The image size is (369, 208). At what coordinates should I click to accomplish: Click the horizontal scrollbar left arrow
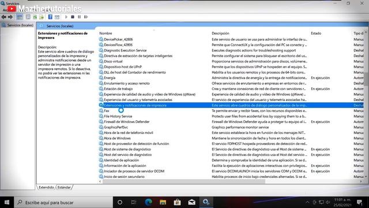(x=100, y=181)
